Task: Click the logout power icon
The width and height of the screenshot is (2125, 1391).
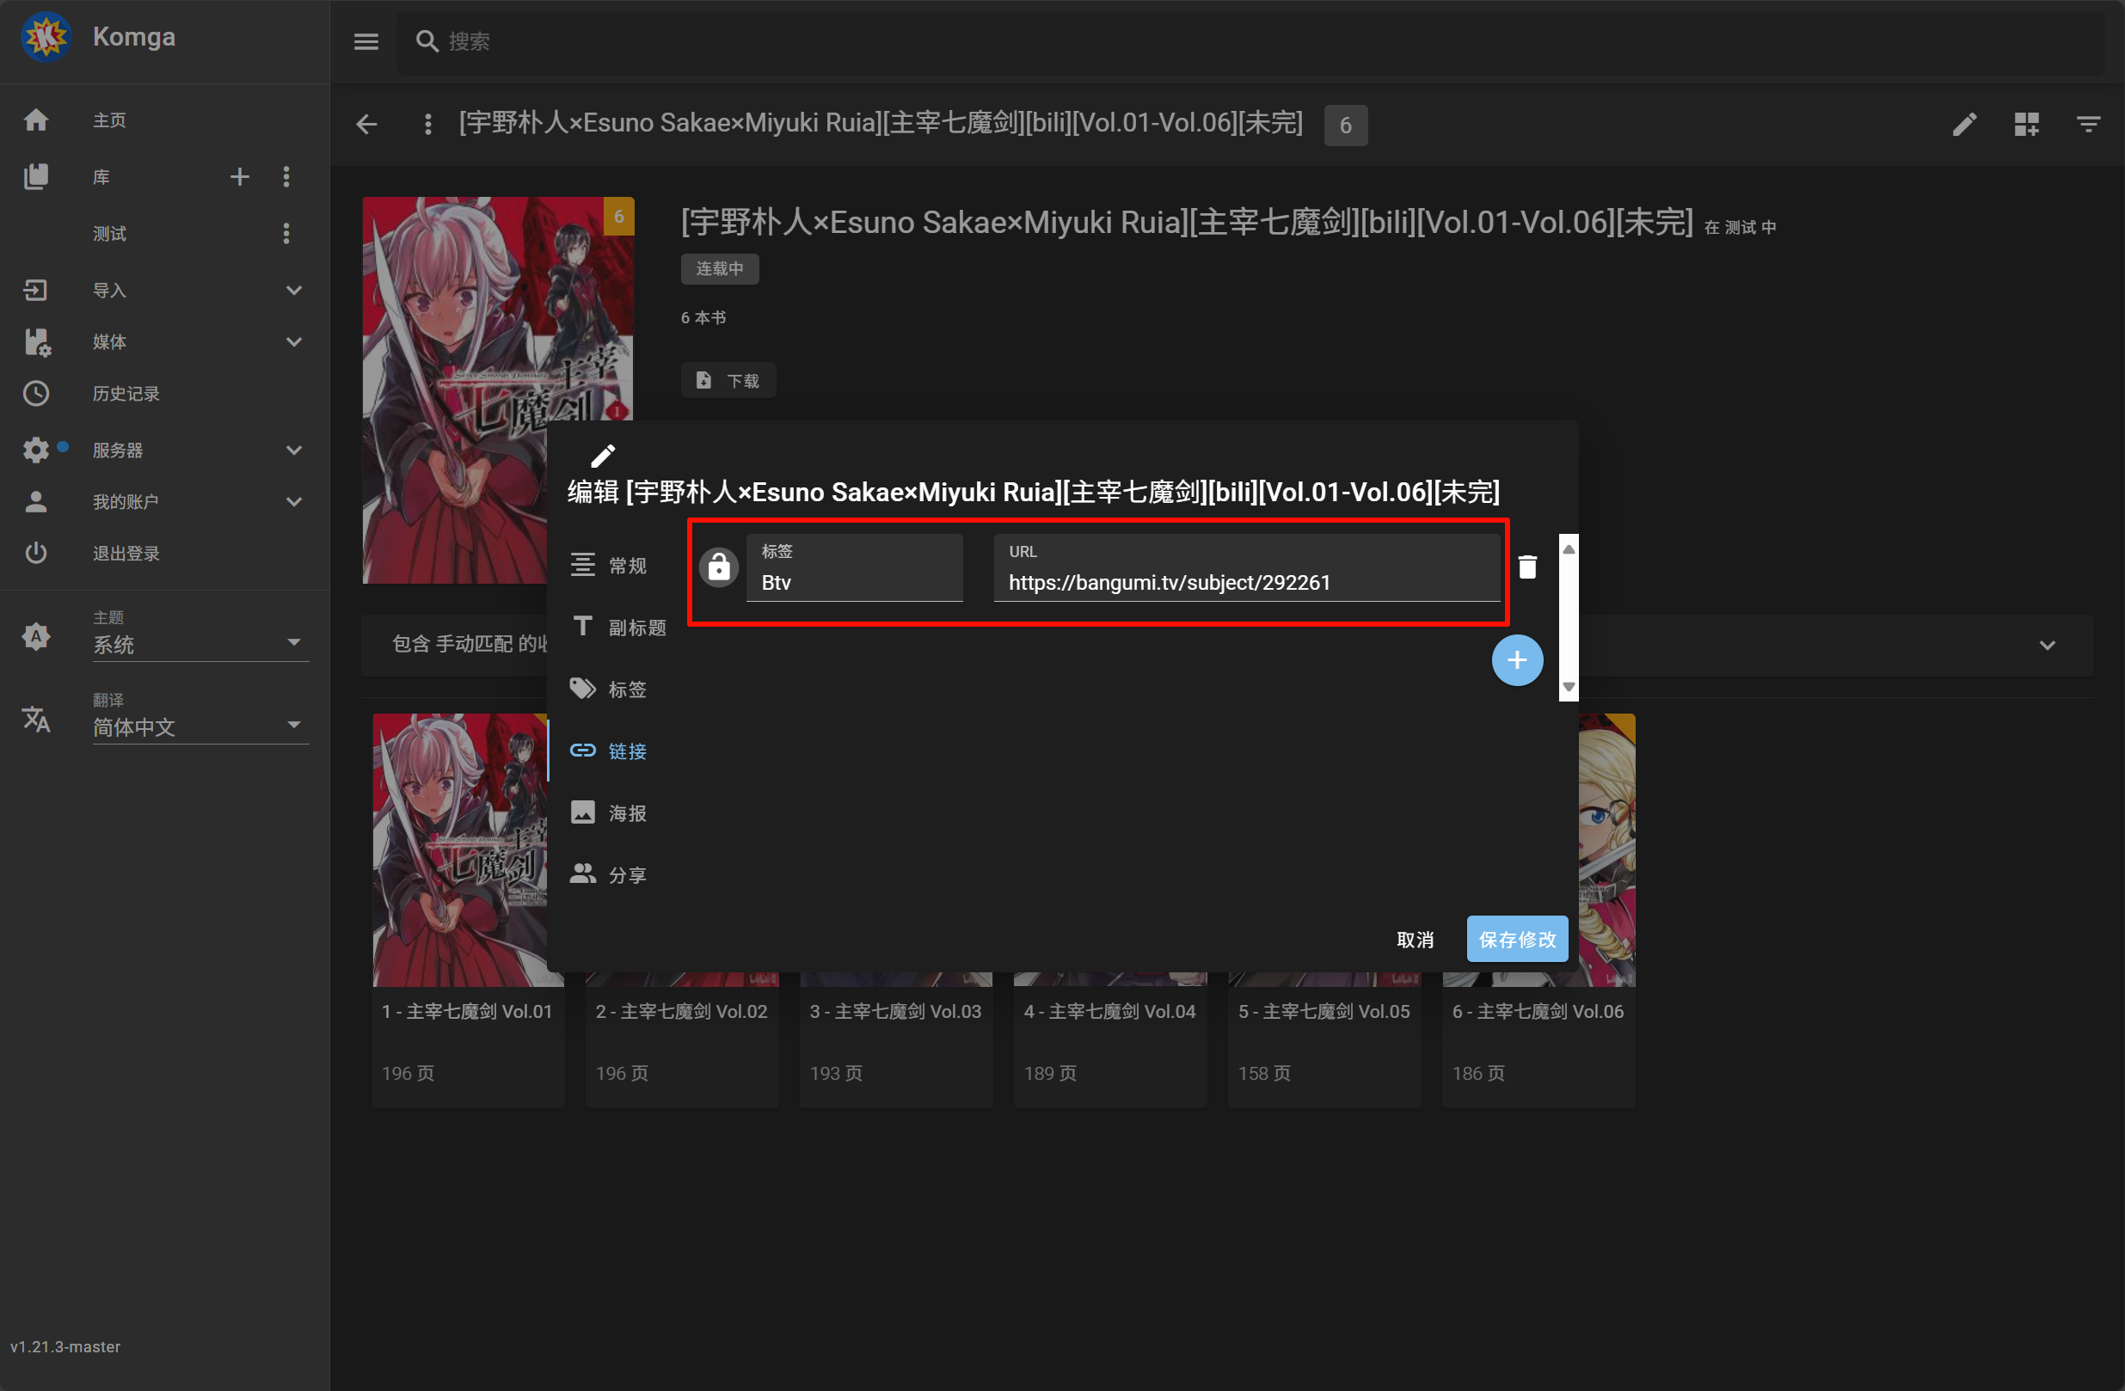Action: (x=36, y=553)
